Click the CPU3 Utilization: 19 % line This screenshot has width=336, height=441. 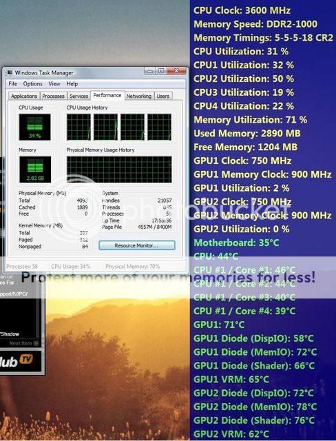(x=244, y=92)
